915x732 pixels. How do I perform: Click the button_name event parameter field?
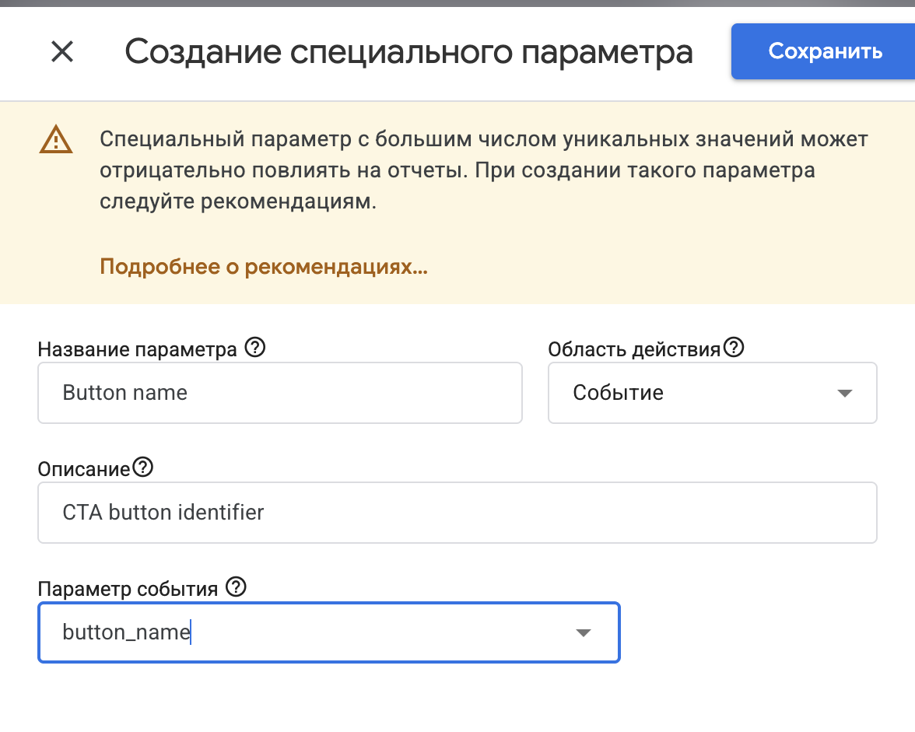pos(328,632)
